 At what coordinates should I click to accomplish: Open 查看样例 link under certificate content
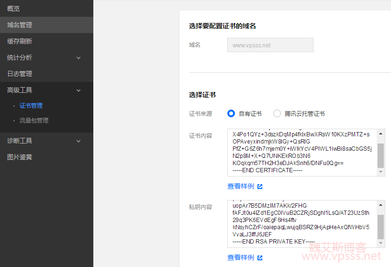click(x=241, y=187)
